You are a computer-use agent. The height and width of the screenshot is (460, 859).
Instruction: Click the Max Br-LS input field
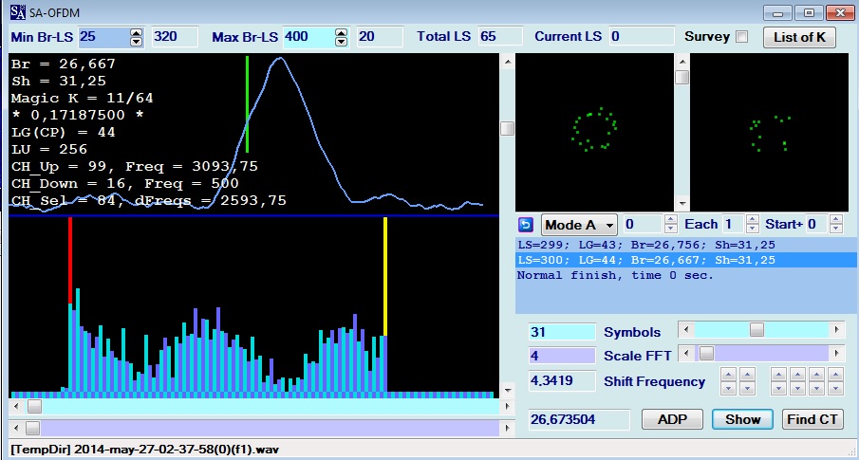point(309,37)
